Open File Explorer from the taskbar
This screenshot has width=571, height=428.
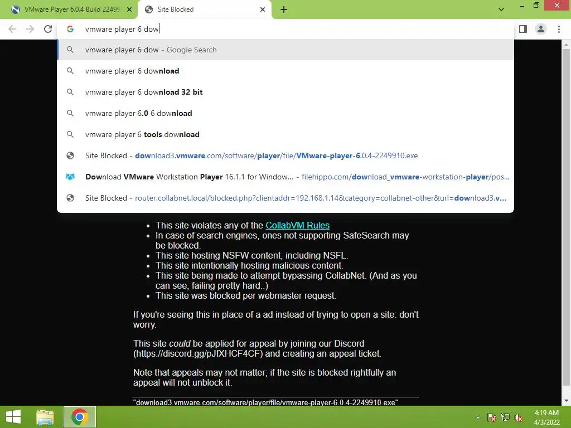point(45,417)
